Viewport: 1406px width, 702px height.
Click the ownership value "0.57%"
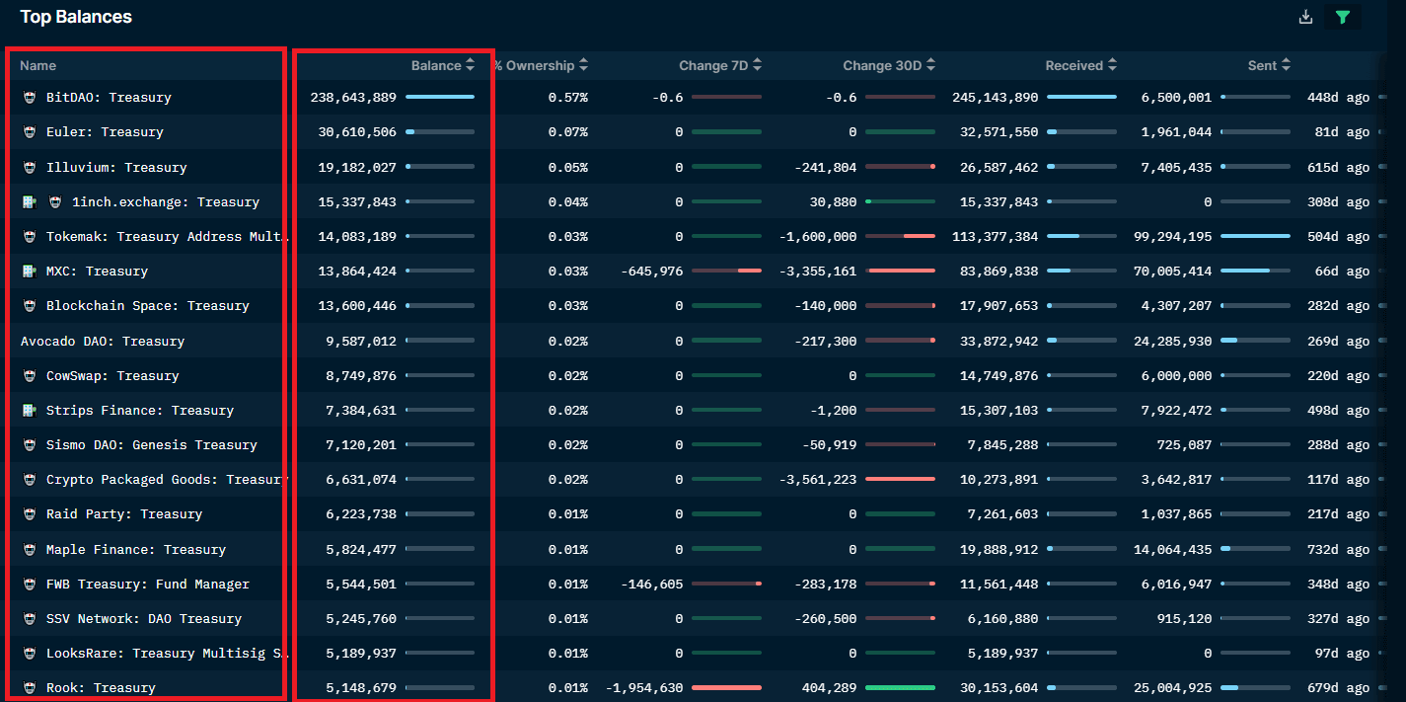point(568,98)
